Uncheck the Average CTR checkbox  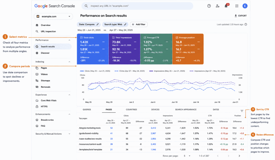(x=145, y=38)
